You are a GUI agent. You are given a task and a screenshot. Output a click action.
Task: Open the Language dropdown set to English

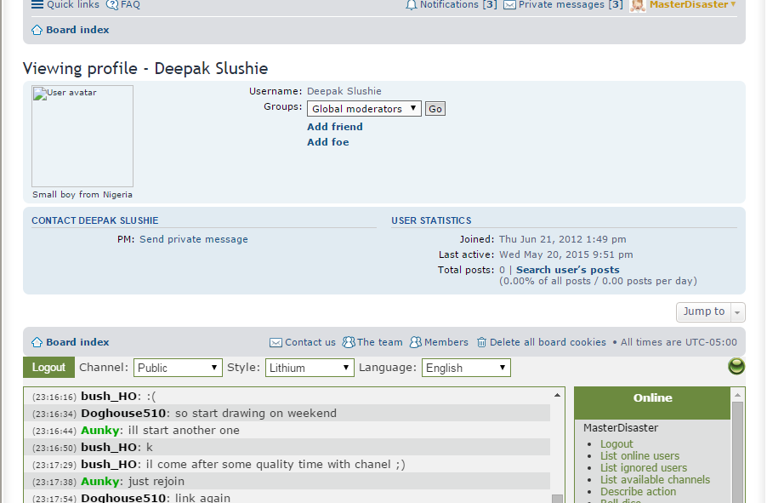(466, 368)
